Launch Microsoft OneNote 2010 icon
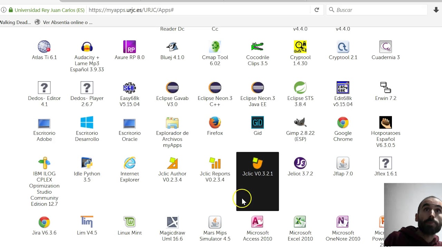 343,222
